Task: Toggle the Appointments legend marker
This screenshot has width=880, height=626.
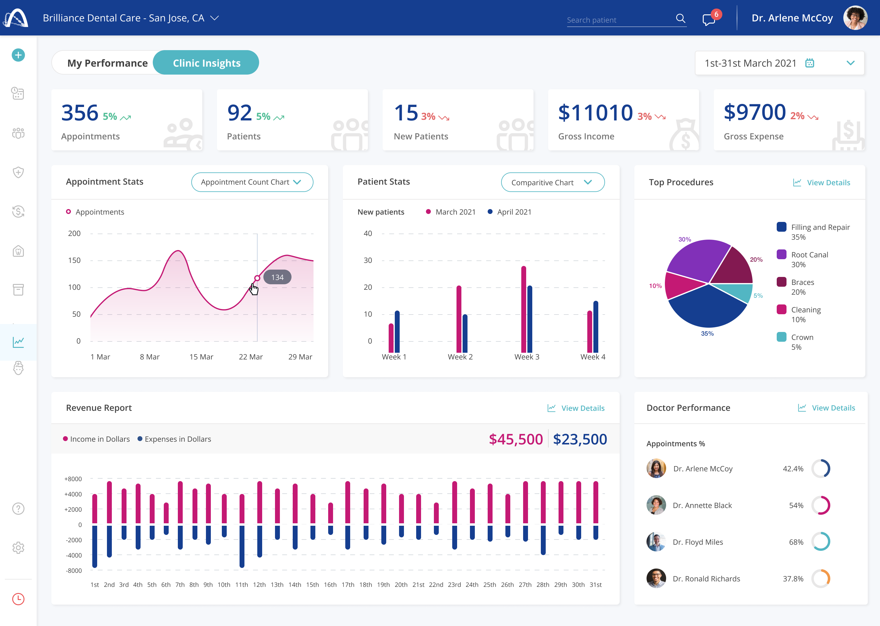Action: click(68, 212)
